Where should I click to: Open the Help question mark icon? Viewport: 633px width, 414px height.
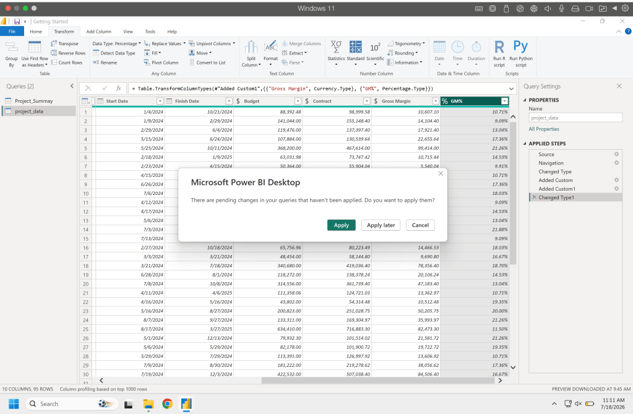click(628, 31)
